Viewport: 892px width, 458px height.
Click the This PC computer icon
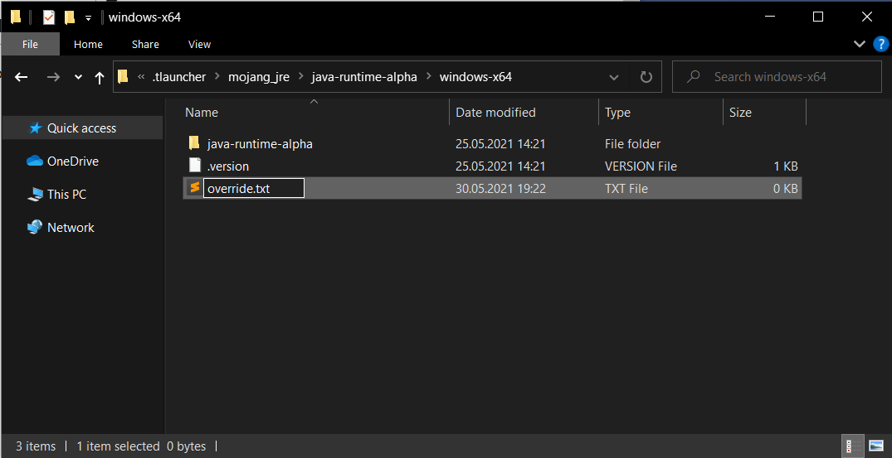[x=35, y=195]
